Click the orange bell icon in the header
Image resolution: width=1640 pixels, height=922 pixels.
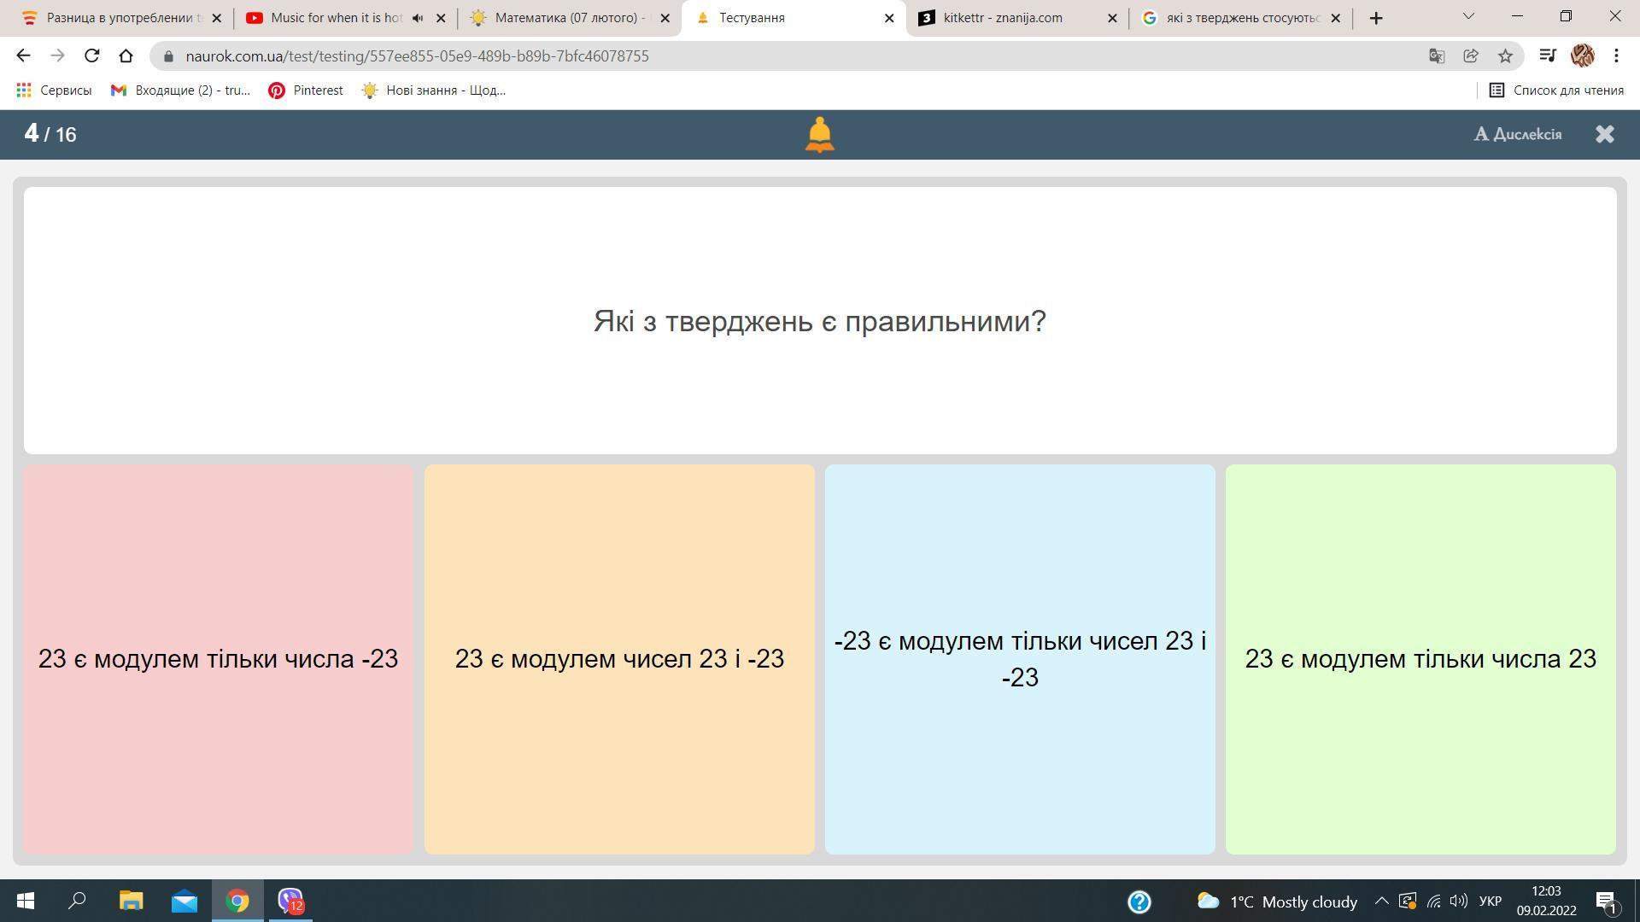[819, 135]
